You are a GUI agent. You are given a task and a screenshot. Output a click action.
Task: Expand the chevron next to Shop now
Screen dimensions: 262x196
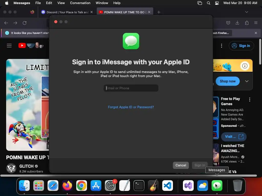(x=247, y=81)
